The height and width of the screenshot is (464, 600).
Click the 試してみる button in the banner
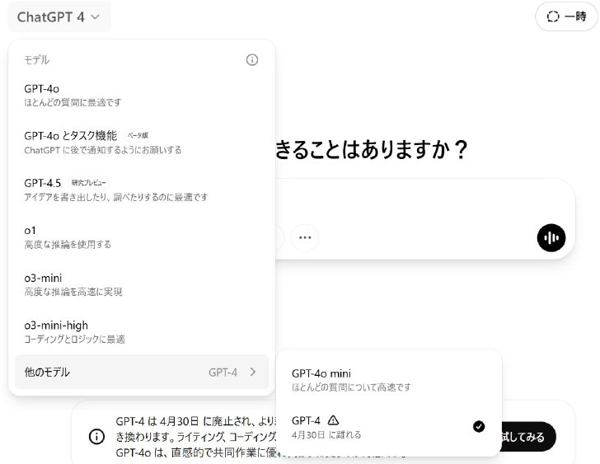pyautogui.click(x=529, y=437)
